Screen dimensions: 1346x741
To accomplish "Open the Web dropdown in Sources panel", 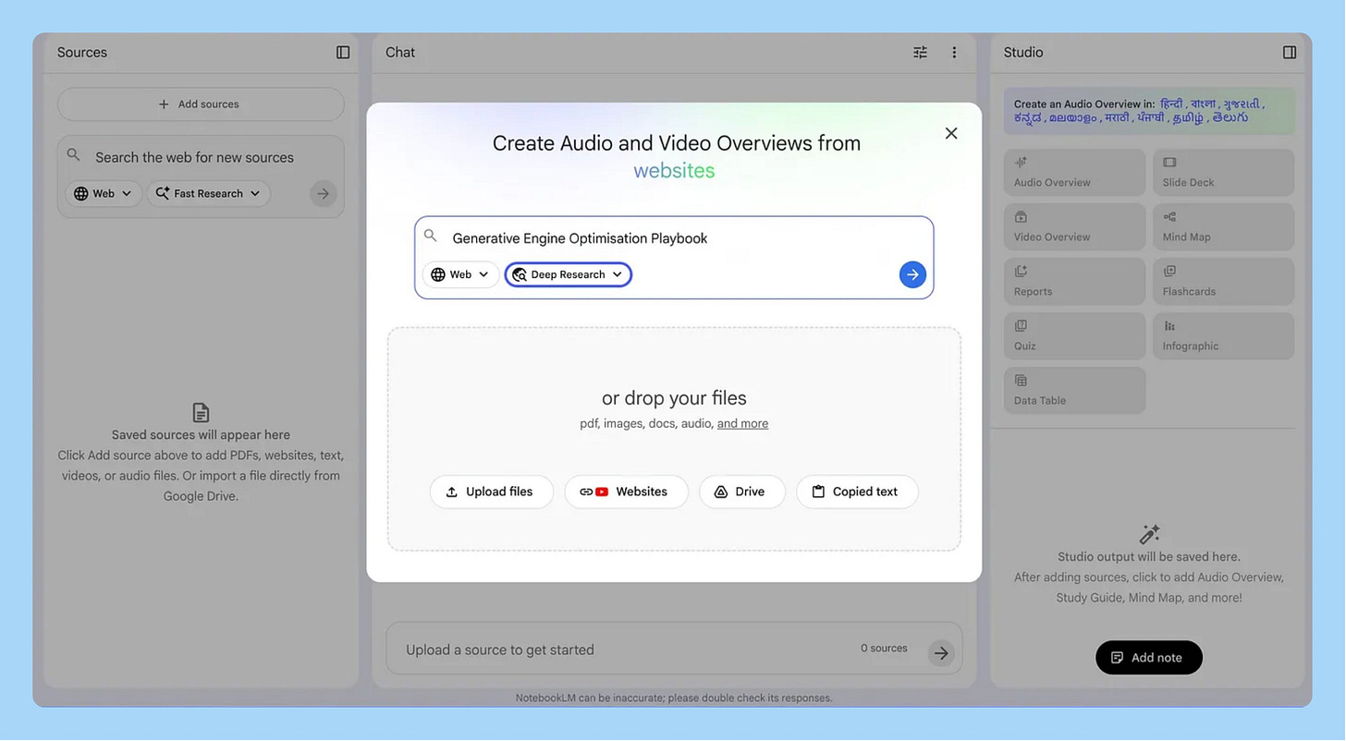I will point(104,193).
